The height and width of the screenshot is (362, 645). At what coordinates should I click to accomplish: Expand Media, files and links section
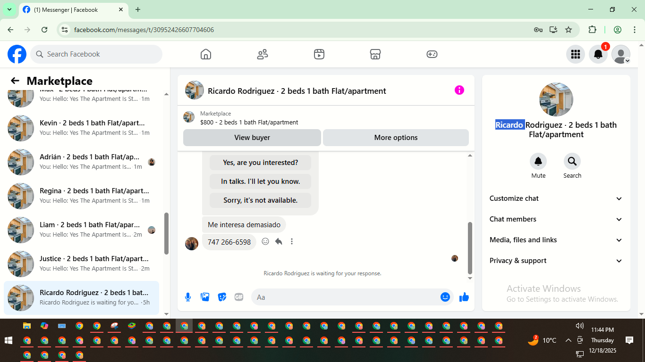point(556,240)
